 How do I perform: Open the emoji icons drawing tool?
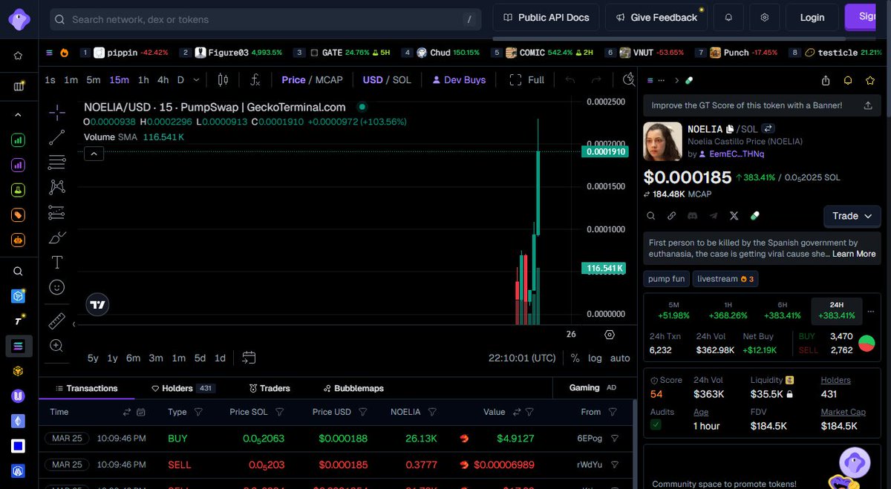pos(57,286)
